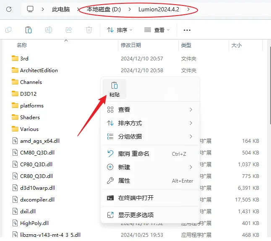Select the amd_ags_x64.dll file icon
The image size is (271, 241).
[15, 141]
